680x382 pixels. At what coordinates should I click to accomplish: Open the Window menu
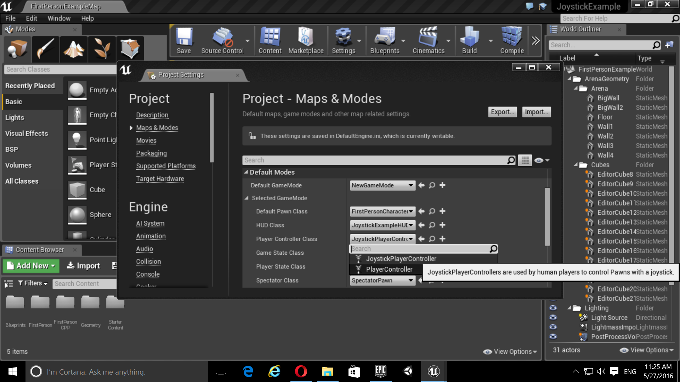tap(59, 18)
